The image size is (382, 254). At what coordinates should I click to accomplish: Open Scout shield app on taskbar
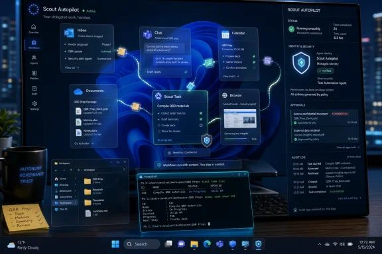pos(258,244)
